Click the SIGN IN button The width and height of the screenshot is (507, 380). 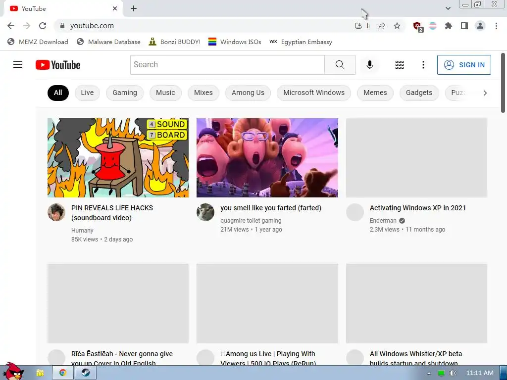[464, 65]
